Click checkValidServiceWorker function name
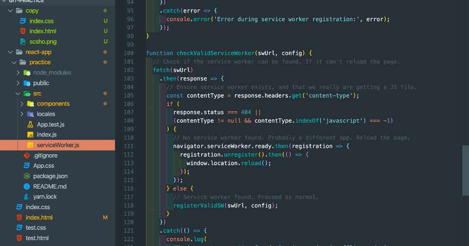Screen dimensions: 469x246 point(215,53)
